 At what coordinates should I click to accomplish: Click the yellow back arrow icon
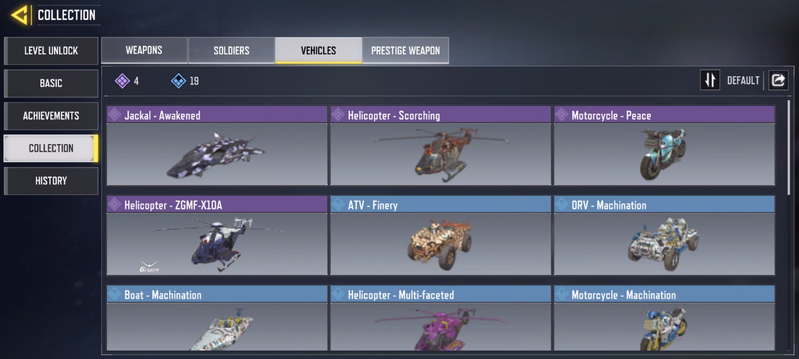(x=19, y=15)
